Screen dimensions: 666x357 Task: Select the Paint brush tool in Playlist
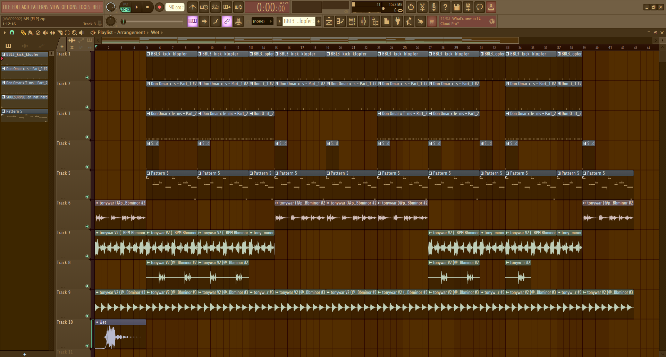(x=31, y=33)
